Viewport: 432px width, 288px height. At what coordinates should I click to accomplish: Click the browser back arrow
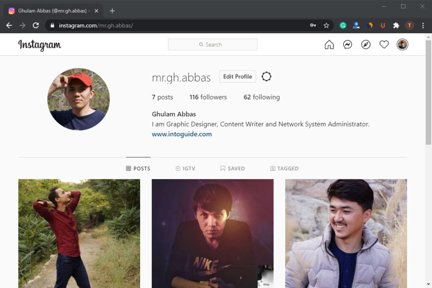[9, 26]
